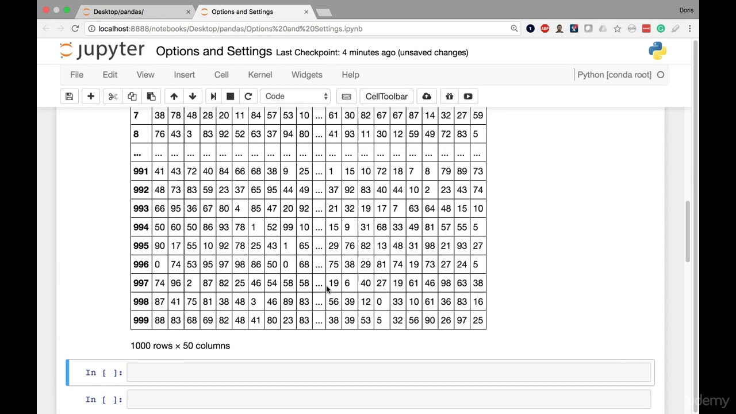Click the Google Drive extension icon
This screenshot has width=736, height=414.
click(x=603, y=29)
